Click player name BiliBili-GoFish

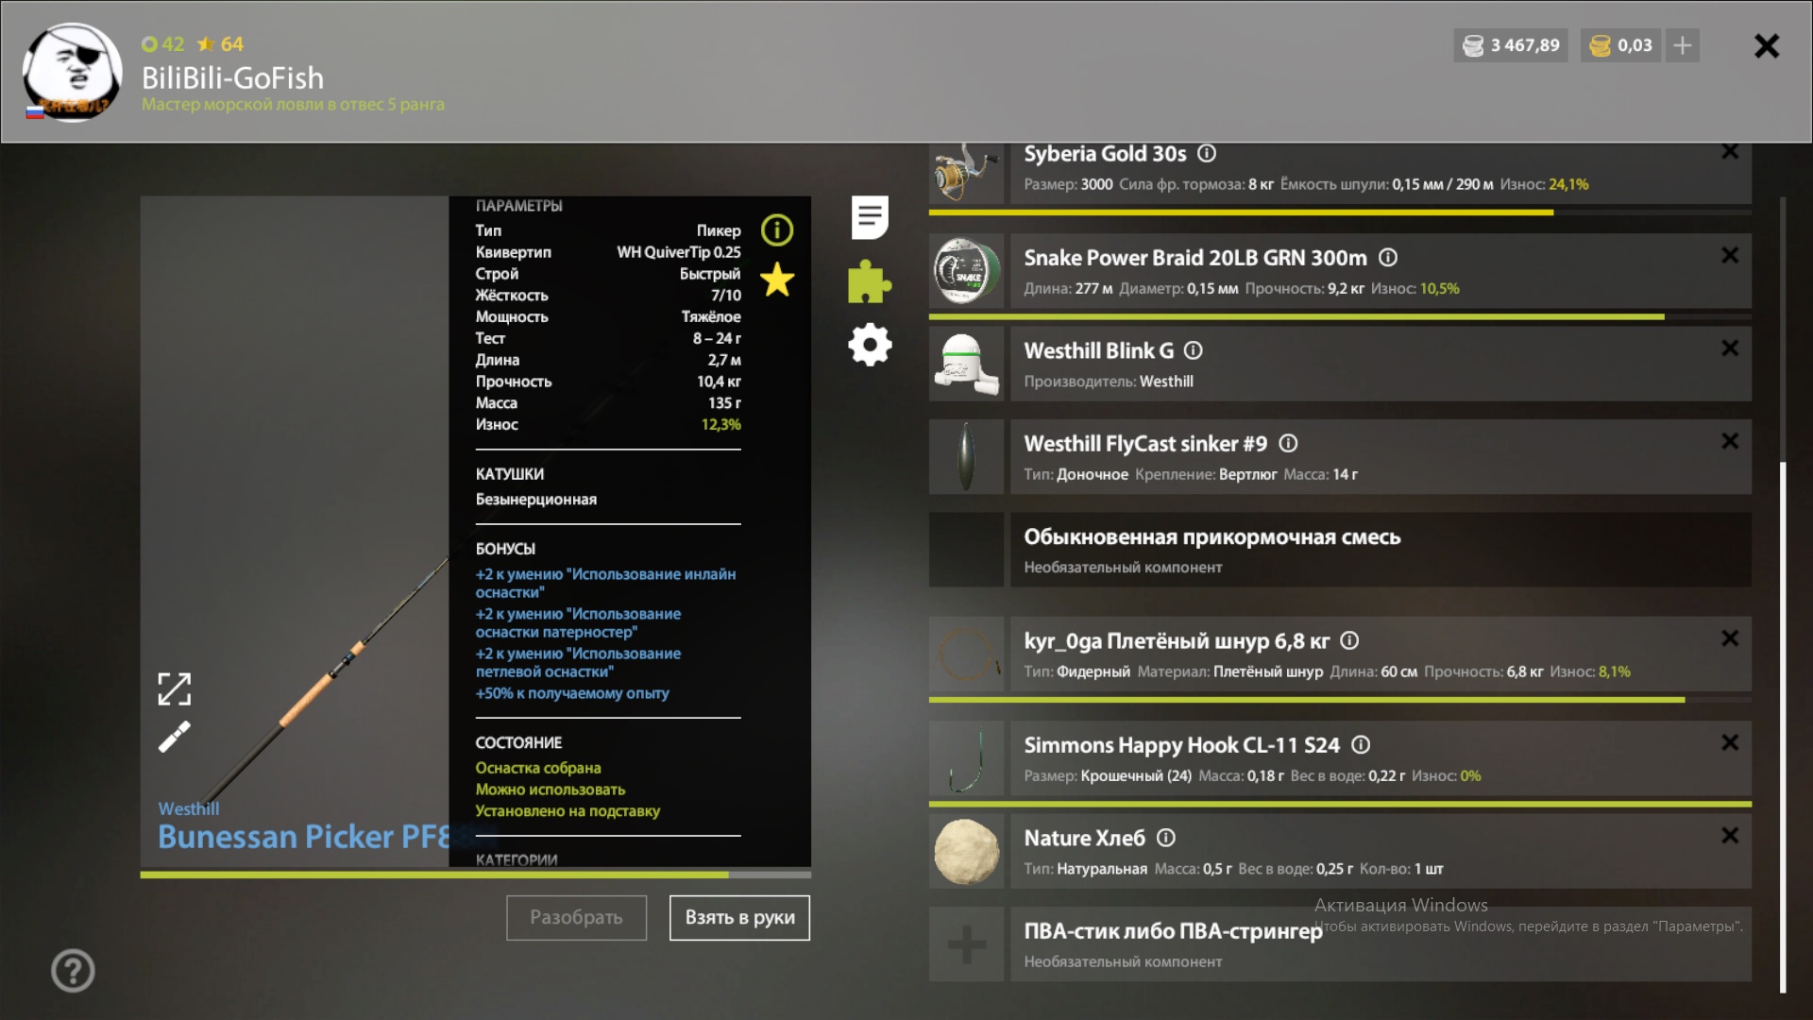[x=232, y=77]
